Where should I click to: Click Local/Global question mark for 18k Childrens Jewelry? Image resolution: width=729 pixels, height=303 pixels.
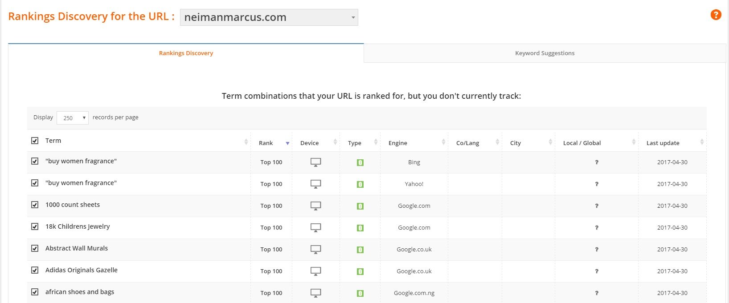[x=597, y=228]
